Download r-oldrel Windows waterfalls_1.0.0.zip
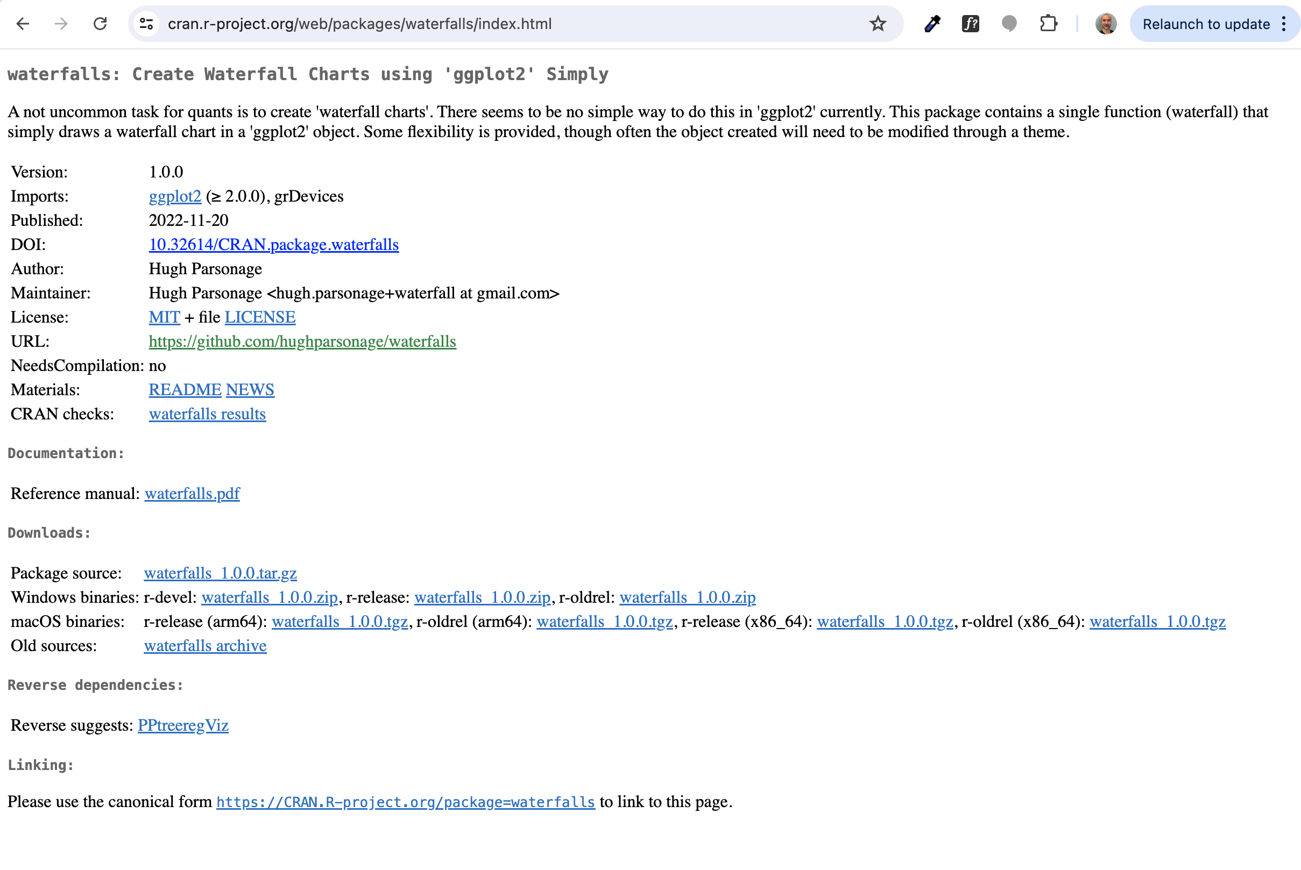Image resolution: width=1301 pixels, height=870 pixels. 688,597
